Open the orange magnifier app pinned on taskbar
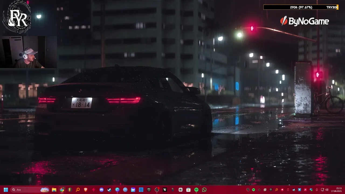 (x=78, y=190)
